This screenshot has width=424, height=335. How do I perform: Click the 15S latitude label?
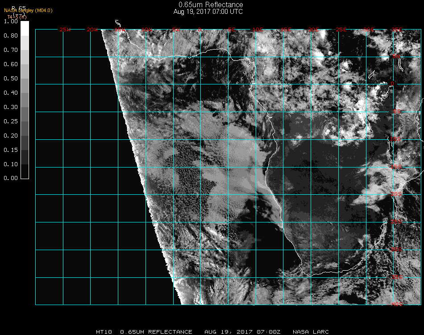(396, 167)
